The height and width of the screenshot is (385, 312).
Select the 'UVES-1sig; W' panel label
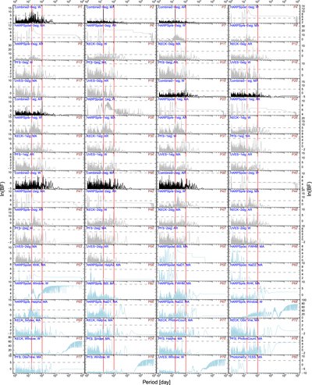coord(97,155)
